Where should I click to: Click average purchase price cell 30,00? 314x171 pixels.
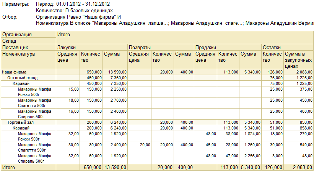pos(68,147)
